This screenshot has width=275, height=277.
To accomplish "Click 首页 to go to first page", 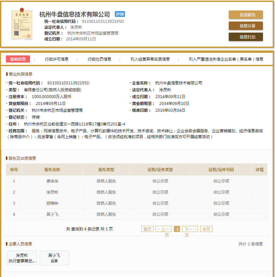I will click(x=147, y=229).
